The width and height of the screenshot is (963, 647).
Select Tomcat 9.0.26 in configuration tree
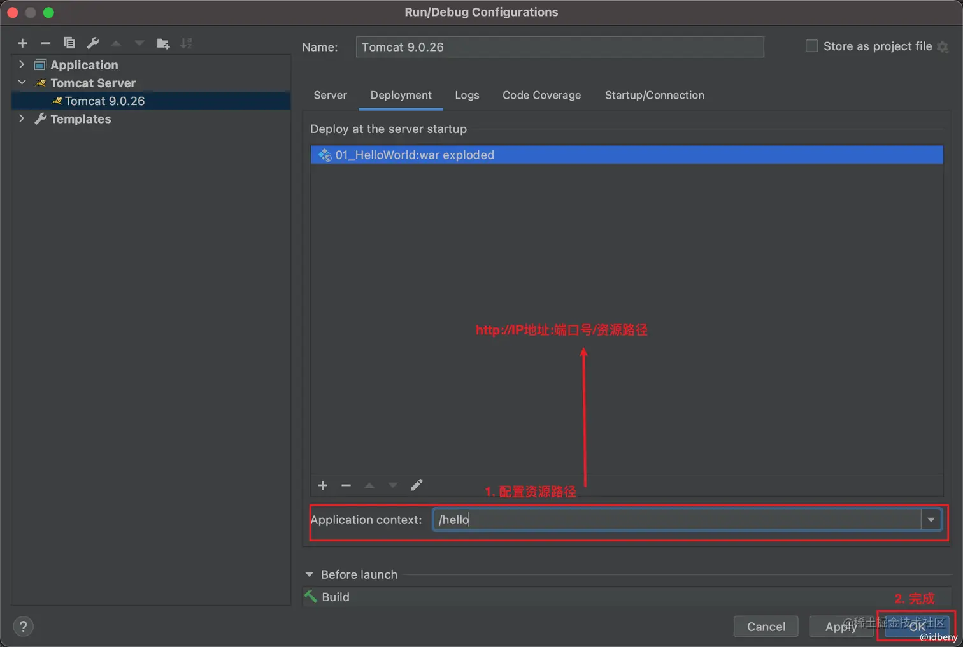coord(151,101)
